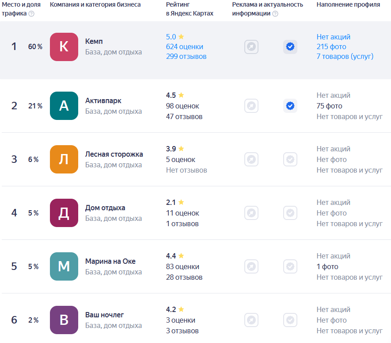Click the purple Ваш ночлег avatar
Screen dimensions: 391x343
coord(64,320)
